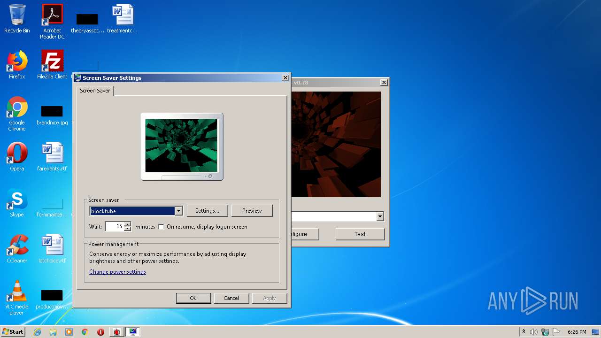This screenshot has height=338, width=601.
Task: Open Windows Media Player taskbar icon
Action: click(x=69, y=332)
